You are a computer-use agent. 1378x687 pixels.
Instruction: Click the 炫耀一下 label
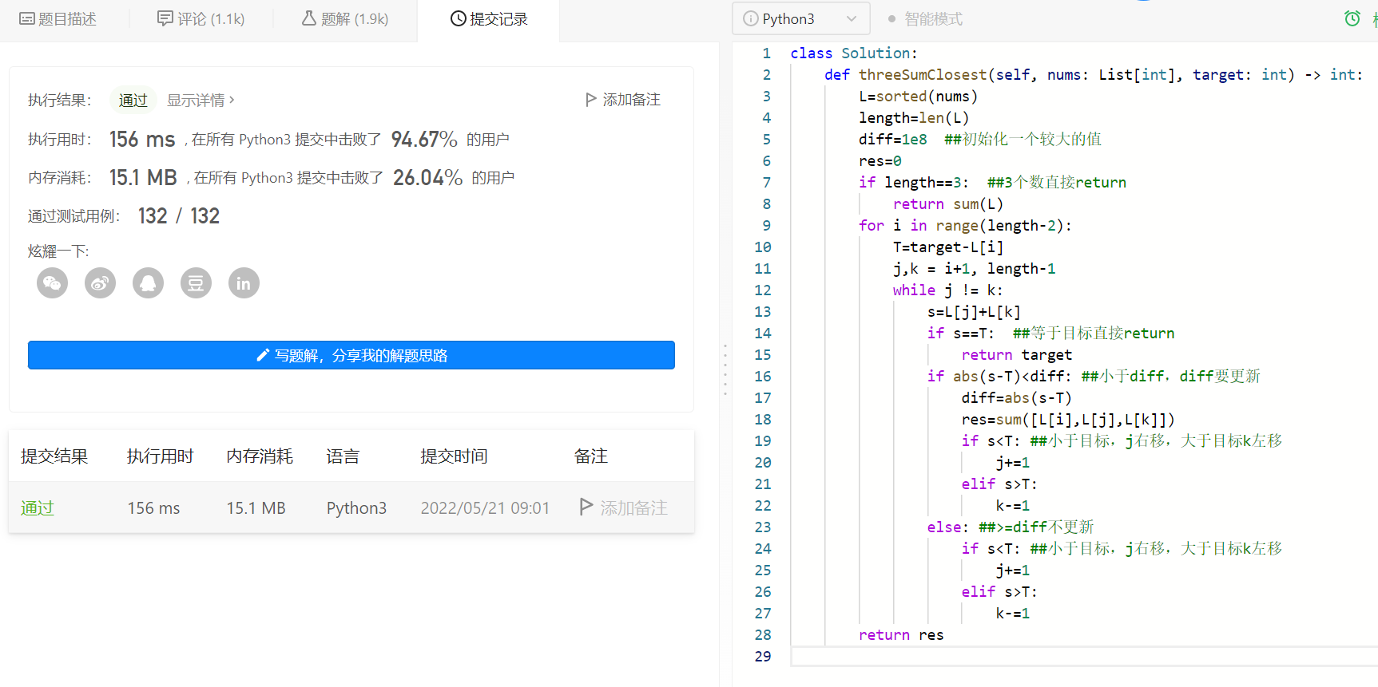pos(58,251)
